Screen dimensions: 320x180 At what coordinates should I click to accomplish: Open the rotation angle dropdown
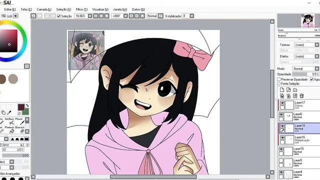pos(125,16)
